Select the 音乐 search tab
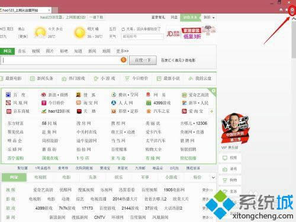Image resolution: width=296 pixels, height=222 pixels. [x=22, y=51]
